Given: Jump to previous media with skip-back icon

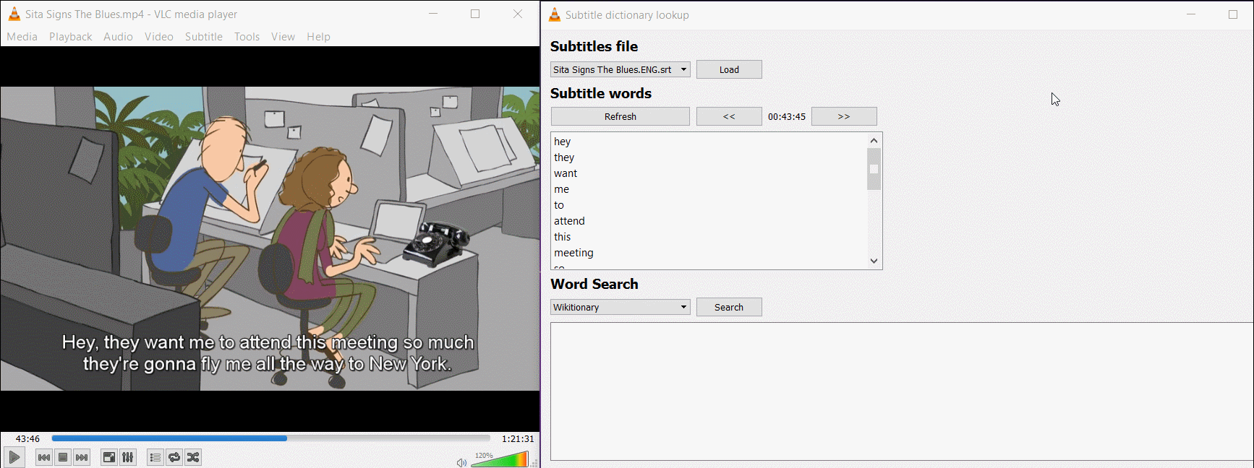Looking at the screenshot, I should tap(44, 457).
